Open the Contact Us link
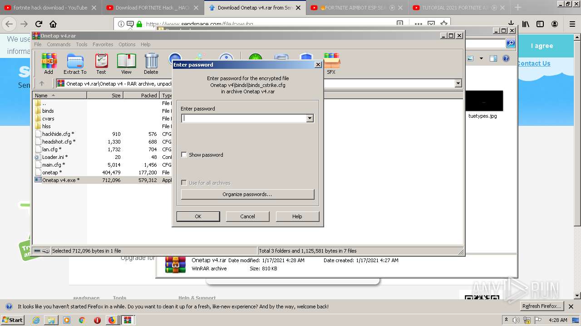Image resolution: width=581 pixels, height=326 pixels. pos(534,63)
